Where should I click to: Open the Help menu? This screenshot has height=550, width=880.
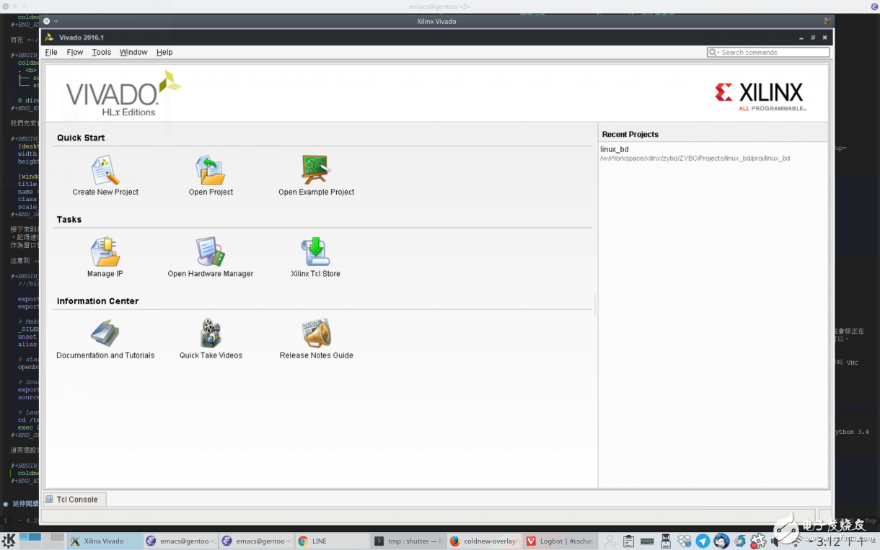(164, 53)
